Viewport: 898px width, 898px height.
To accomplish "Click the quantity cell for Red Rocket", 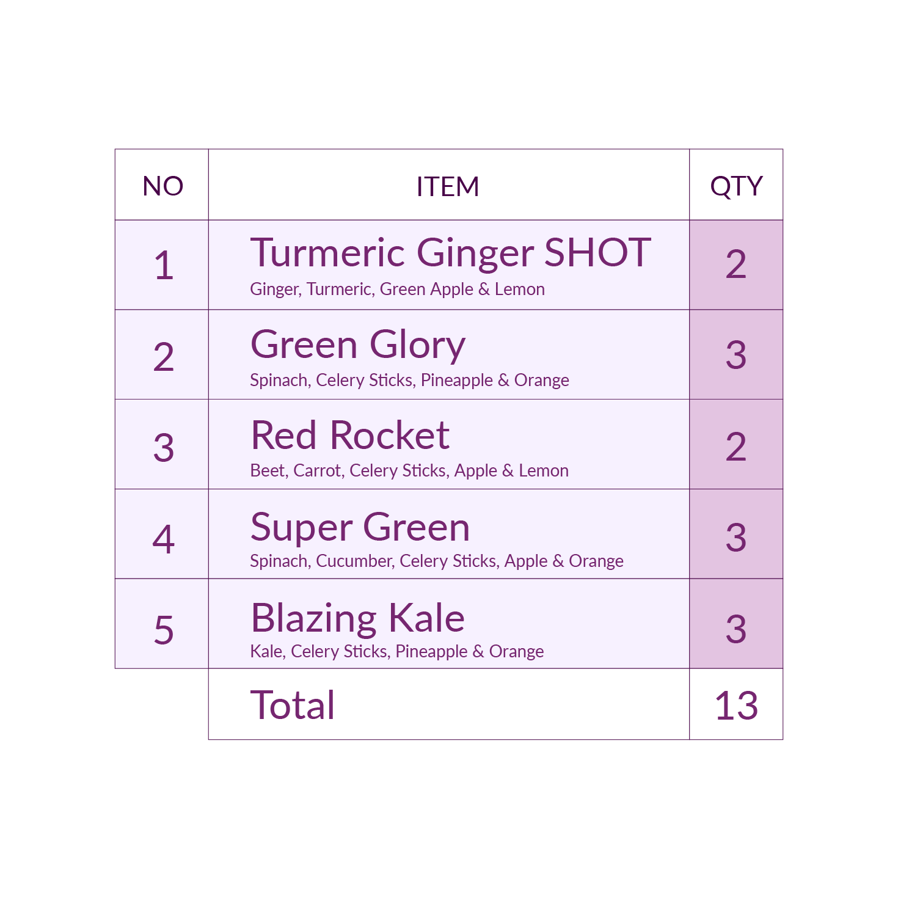I will (736, 444).
